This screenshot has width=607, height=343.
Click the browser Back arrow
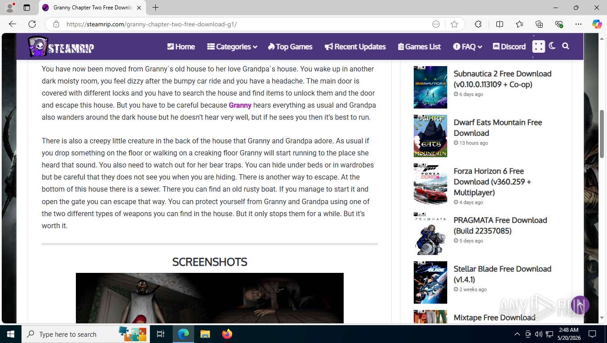tap(12, 24)
